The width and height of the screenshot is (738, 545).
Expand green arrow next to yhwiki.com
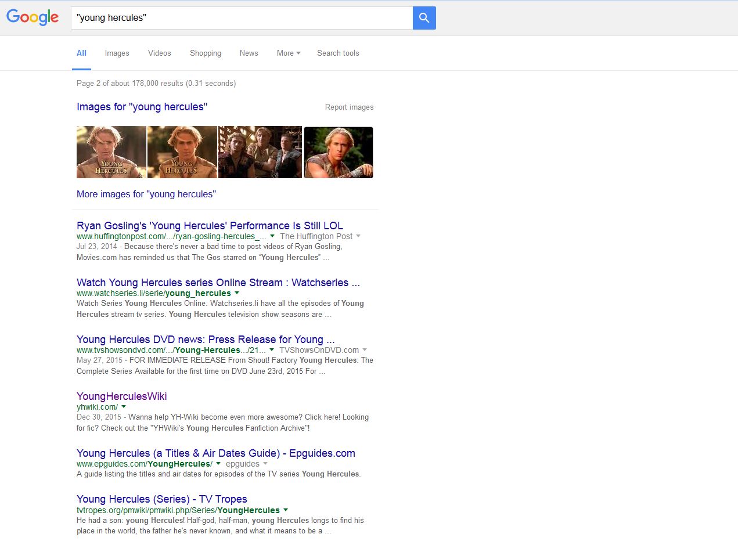[124, 407]
